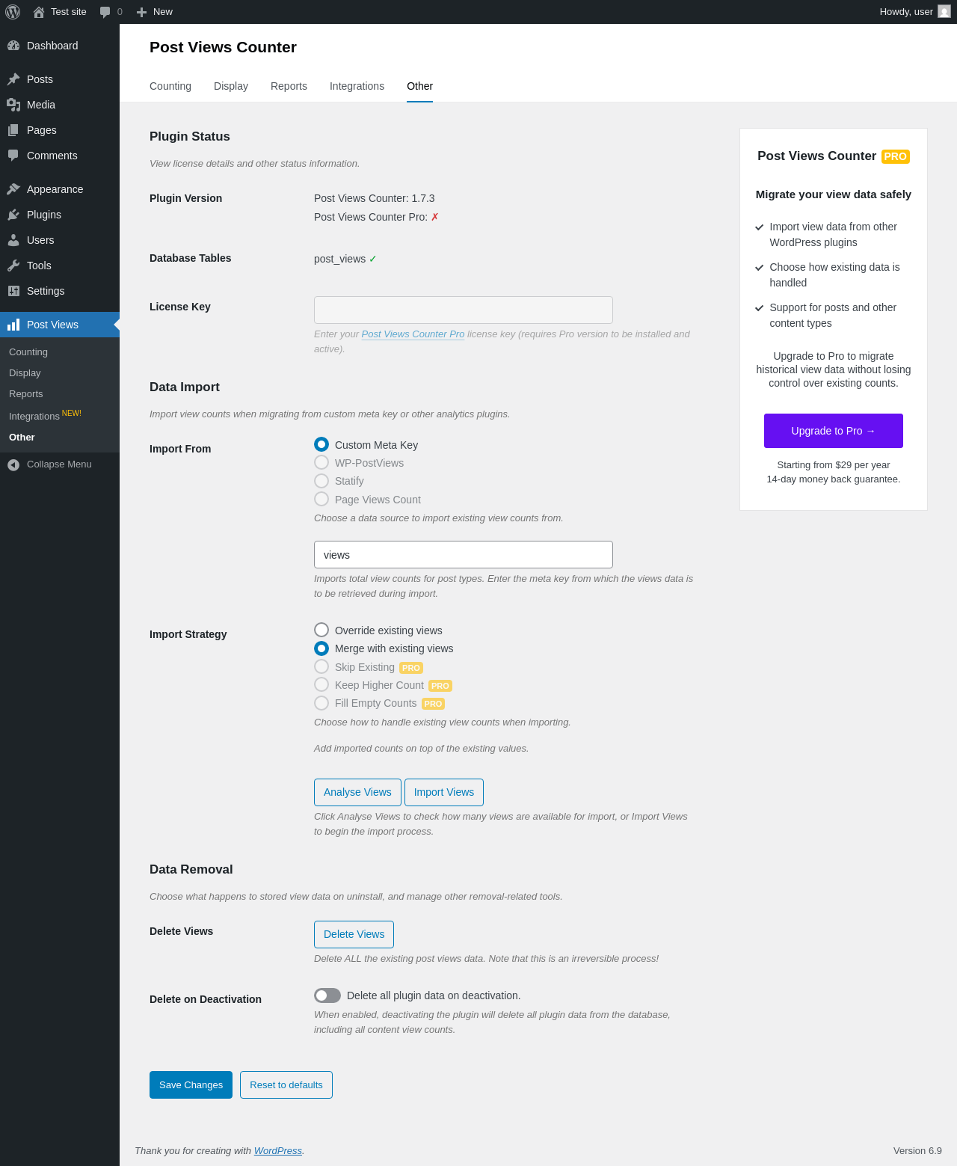Open Test site home icon

coord(39,12)
